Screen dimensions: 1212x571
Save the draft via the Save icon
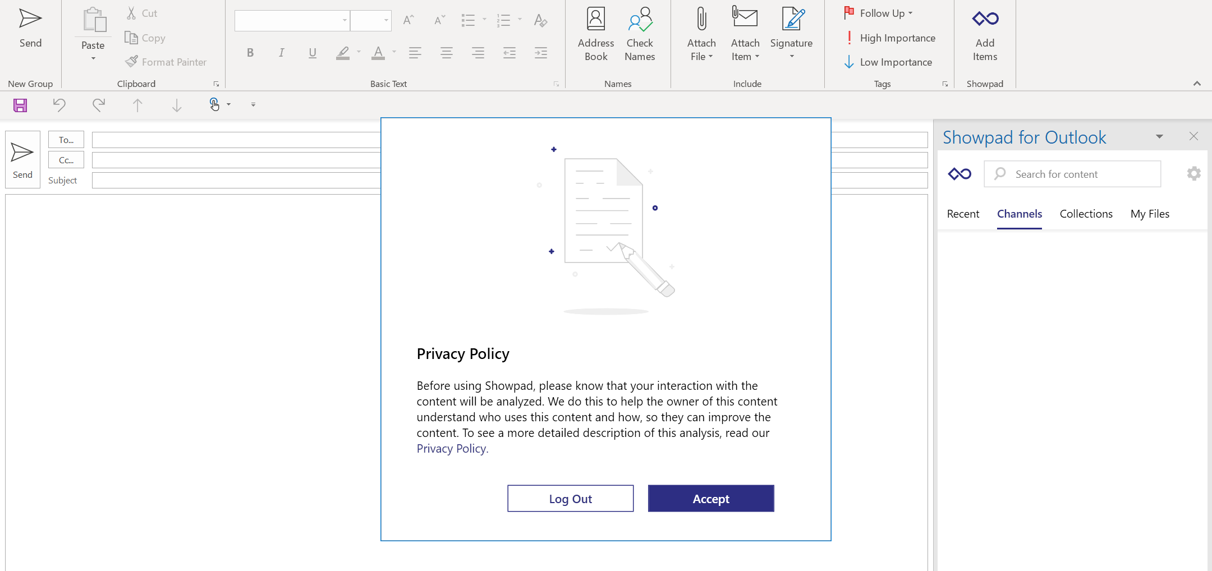[x=20, y=105]
